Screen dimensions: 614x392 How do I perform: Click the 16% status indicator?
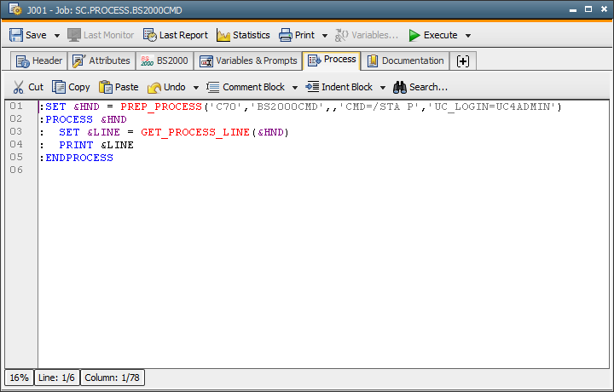[x=19, y=378]
